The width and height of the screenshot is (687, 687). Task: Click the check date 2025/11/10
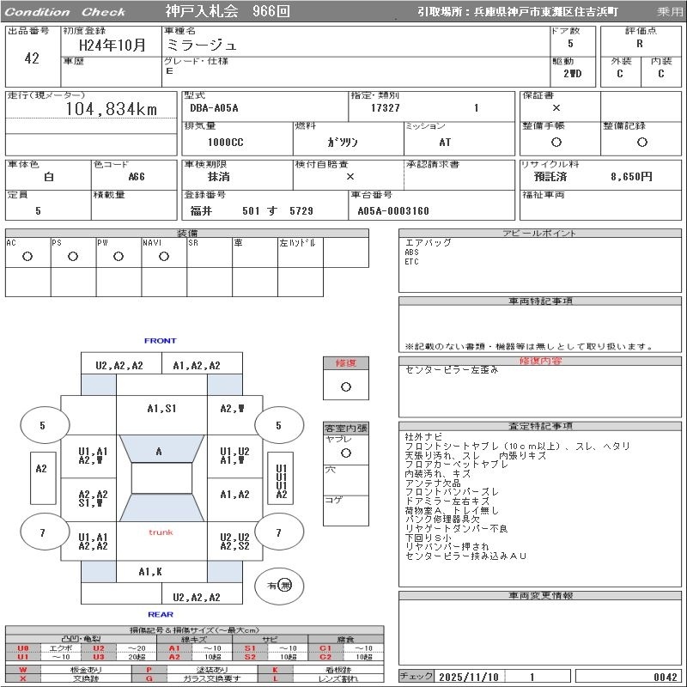pos(468,677)
